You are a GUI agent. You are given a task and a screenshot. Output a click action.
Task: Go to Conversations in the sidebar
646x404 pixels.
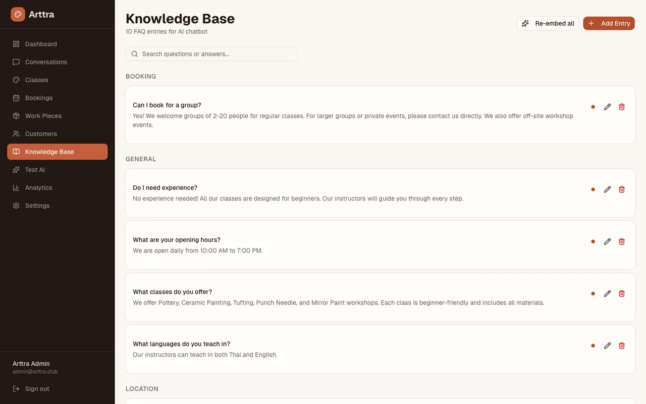58,62
